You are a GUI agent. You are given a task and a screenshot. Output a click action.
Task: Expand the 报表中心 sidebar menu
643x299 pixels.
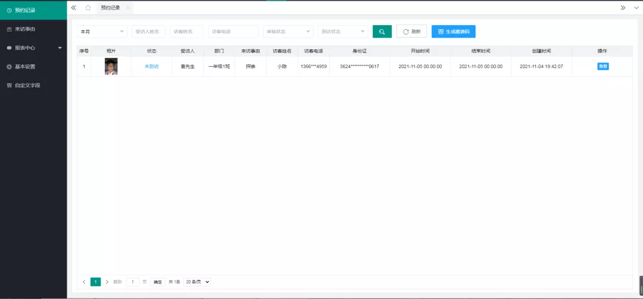tap(33, 48)
